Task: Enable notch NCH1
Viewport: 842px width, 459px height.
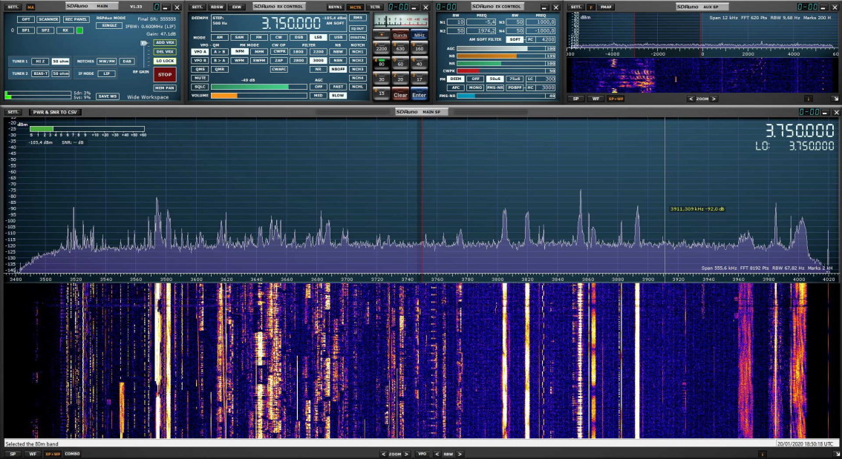Action: pos(358,52)
